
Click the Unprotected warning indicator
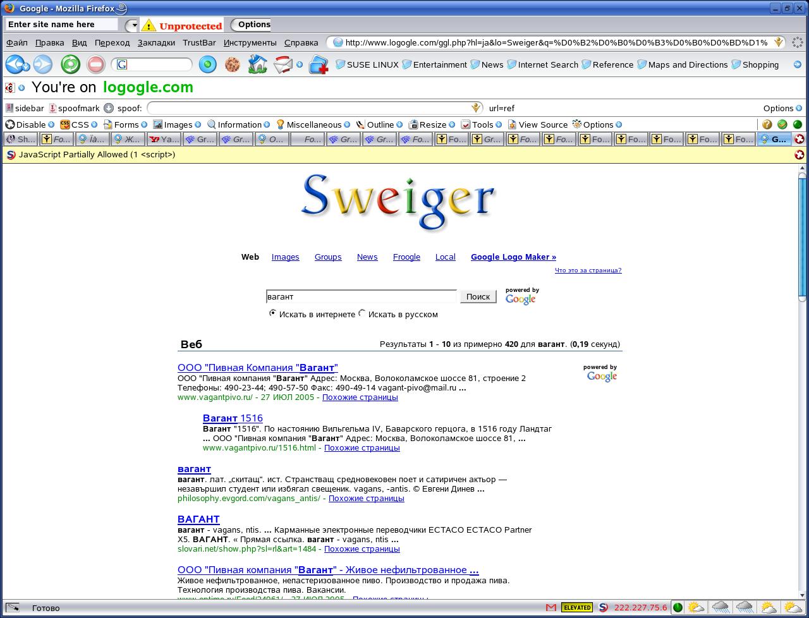pos(182,25)
